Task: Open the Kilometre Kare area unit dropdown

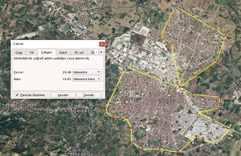Action: 87,79
